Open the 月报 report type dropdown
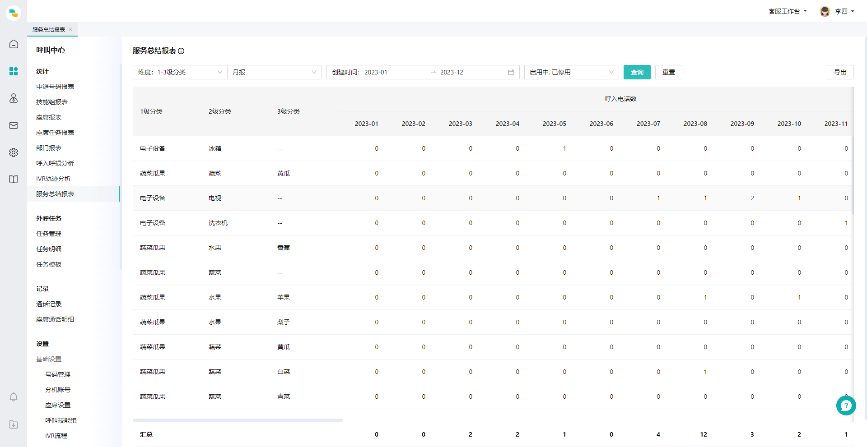This screenshot has width=867, height=447. pyautogui.click(x=275, y=72)
